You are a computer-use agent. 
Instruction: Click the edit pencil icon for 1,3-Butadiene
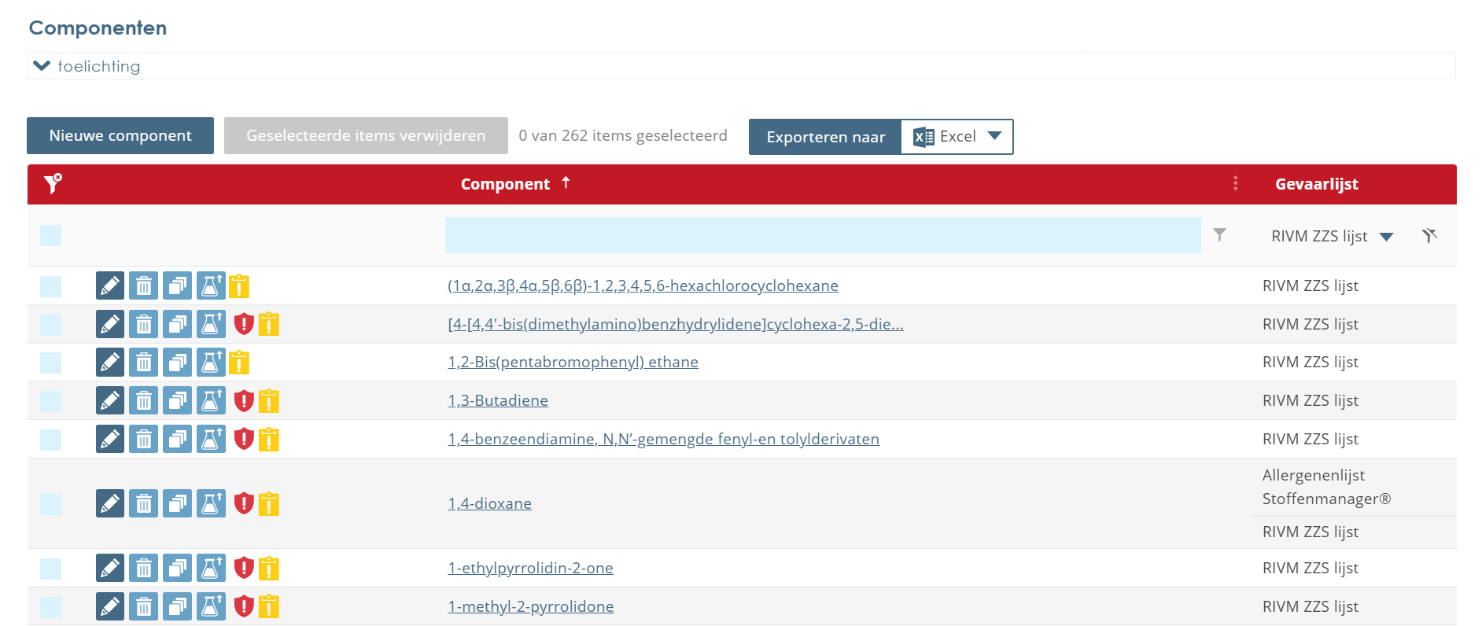point(110,400)
